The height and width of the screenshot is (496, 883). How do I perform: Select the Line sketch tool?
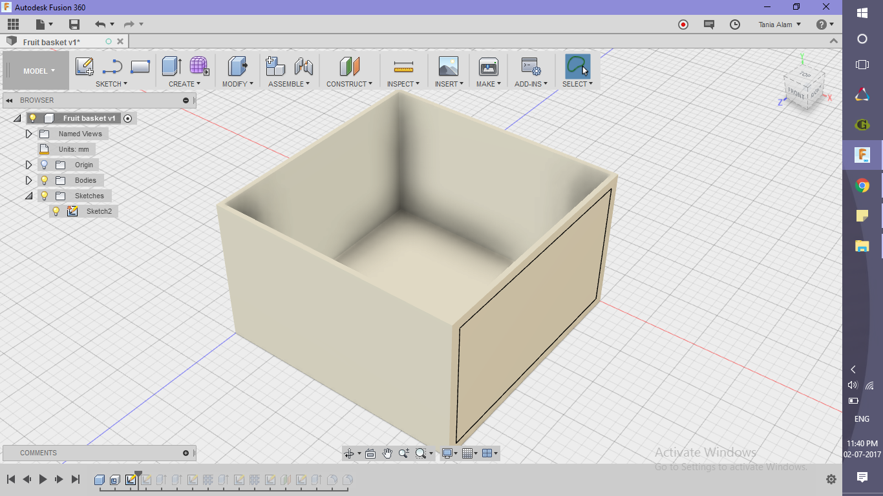[x=112, y=67]
